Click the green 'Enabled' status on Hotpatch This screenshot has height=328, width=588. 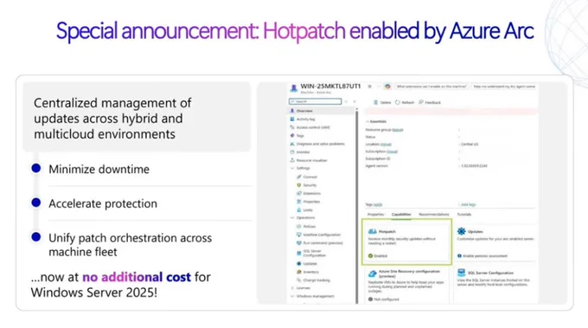378,256
